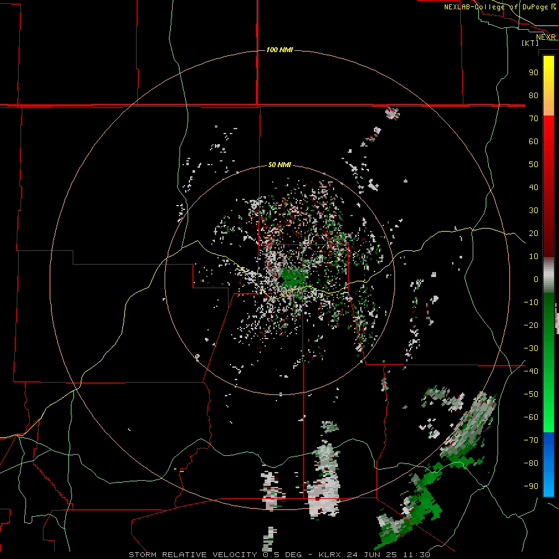559x559 pixels.
Task: Click the -60 knot scale value
Action: tap(531, 417)
